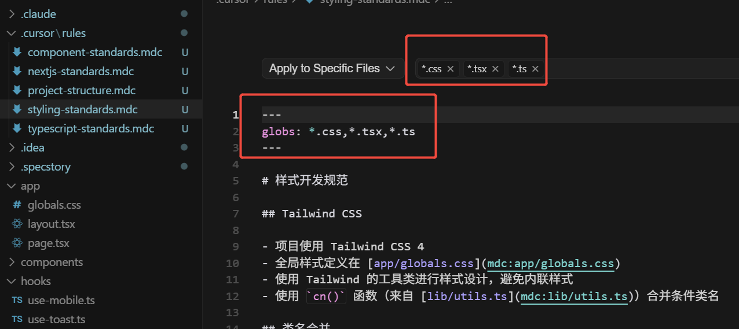
Task: Click the '## Tailwind CSS' heading line
Action: coord(312,214)
